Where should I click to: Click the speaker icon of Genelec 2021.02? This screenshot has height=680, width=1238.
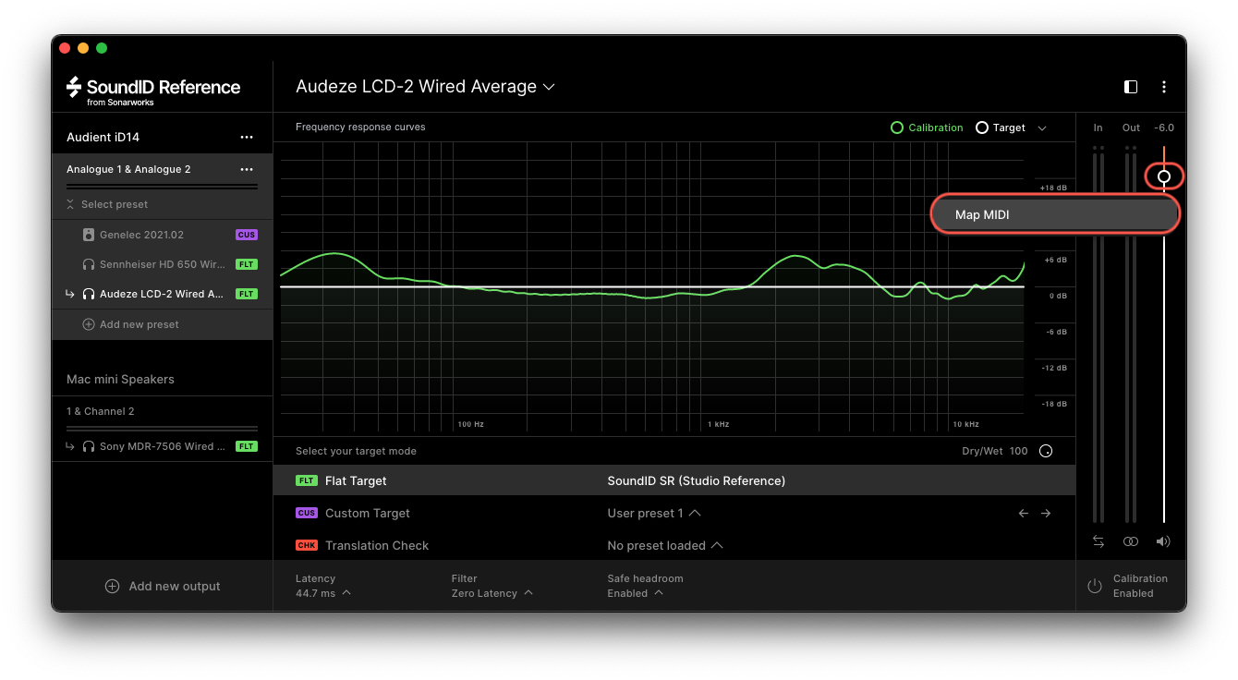click(x=89, y=235)
